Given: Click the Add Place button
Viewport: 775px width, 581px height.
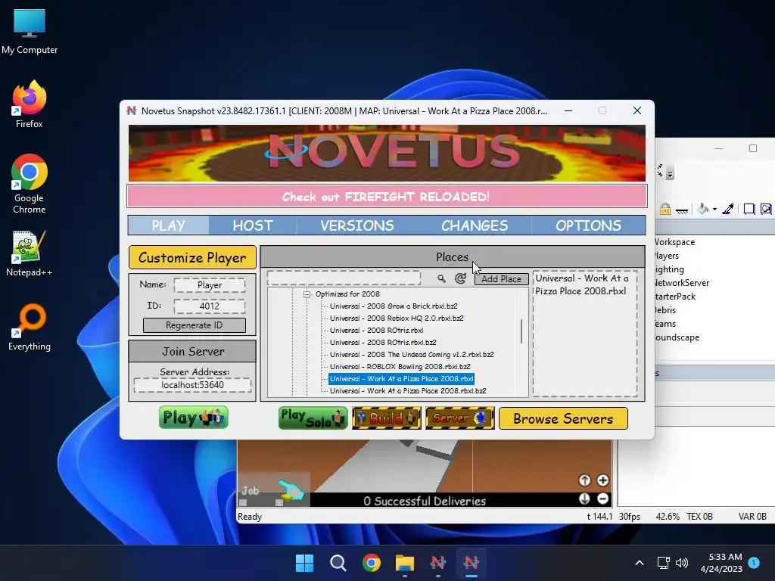Looking at the screenshot, I should [501, 279].
